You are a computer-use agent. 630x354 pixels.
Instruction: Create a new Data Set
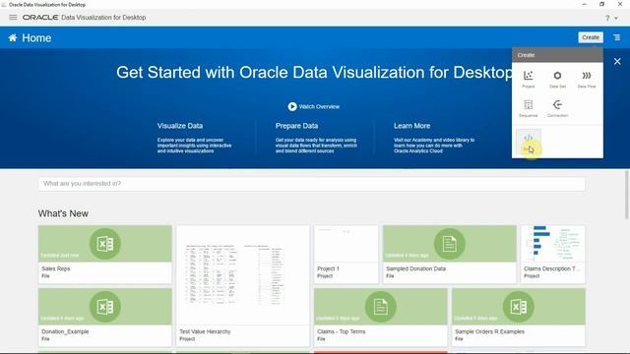click(557, 80)
